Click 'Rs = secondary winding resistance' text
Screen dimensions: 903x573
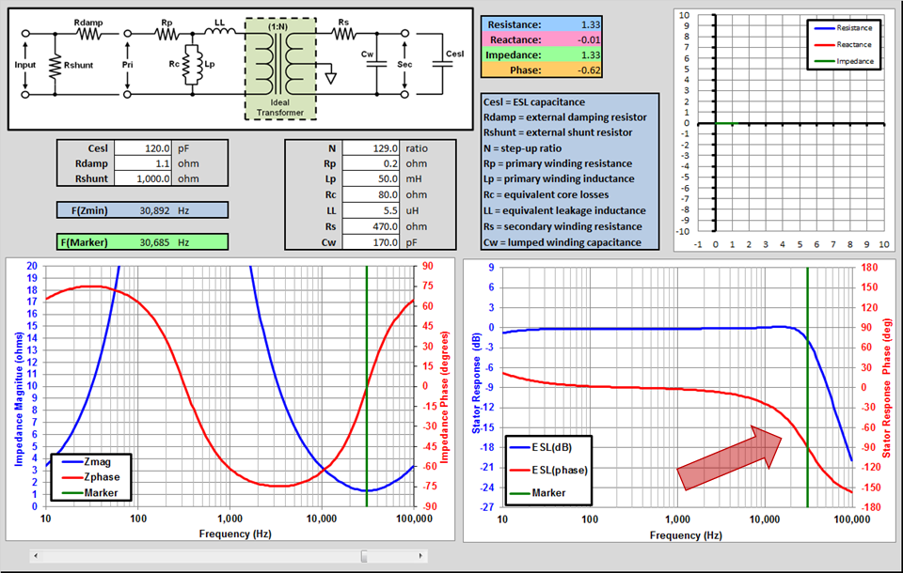point(562,226)
